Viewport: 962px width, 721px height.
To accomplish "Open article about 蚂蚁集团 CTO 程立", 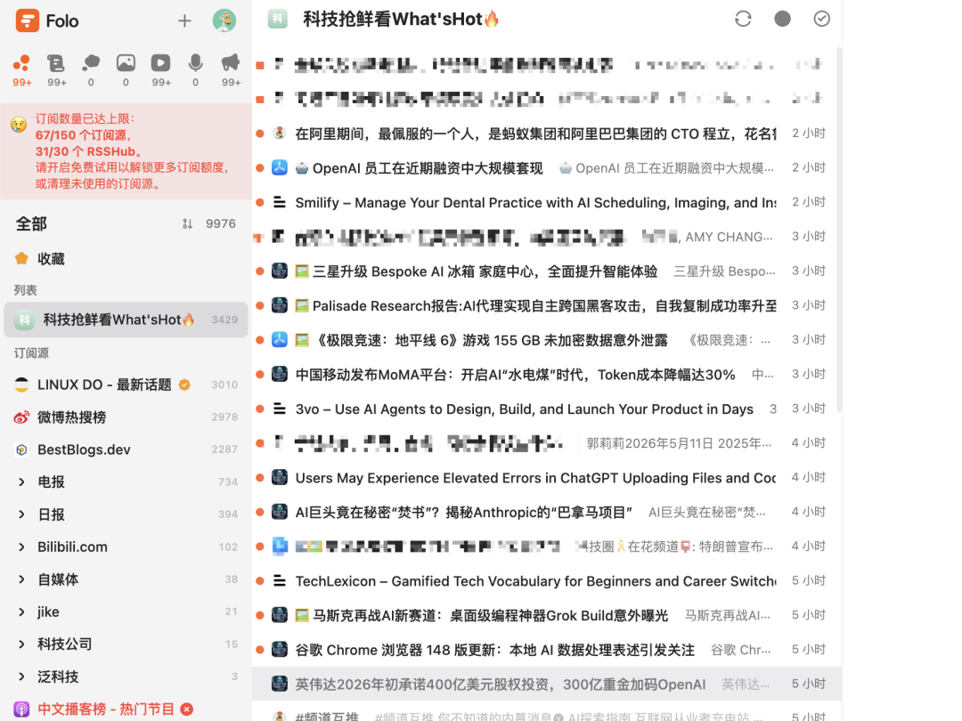I will point(546,133).
